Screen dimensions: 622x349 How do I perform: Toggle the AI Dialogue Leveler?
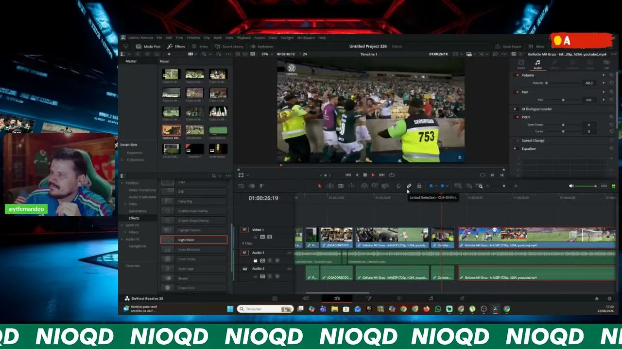pyautogui.click(x=517, y=109)
